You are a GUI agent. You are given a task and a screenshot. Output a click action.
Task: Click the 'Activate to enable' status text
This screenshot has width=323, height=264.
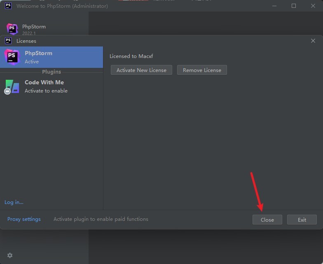click(x=46, y=90)
